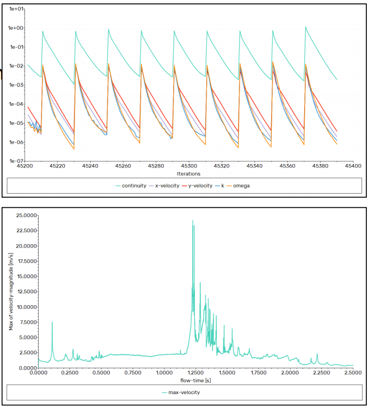Click the Iterations x-axis title
The image size is (368, 407).
tap(188, 174)
